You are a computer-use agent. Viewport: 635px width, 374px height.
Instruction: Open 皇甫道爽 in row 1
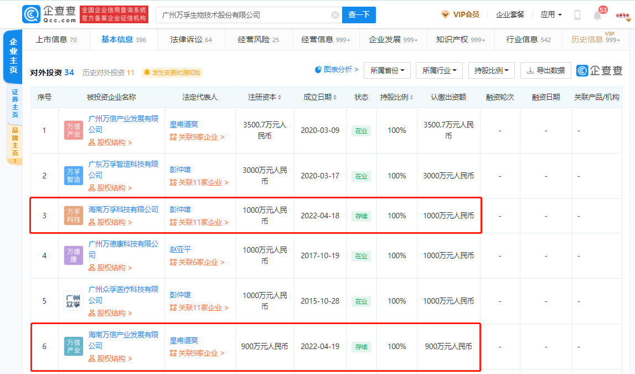184,125
